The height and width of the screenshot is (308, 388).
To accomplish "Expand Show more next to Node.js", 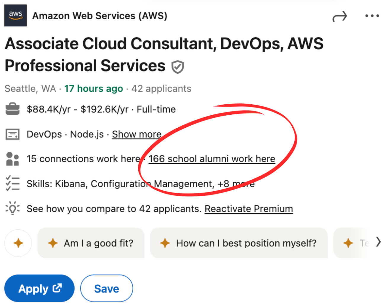I will pyautogui.click(x=137, y=134).
